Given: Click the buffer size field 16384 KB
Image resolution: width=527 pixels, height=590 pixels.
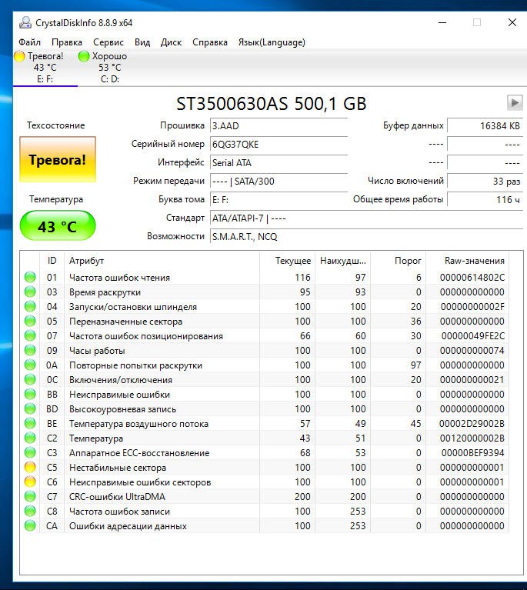Looking at the screenshot, I should [485, 125].
